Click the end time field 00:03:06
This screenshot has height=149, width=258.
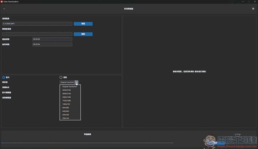52,44
